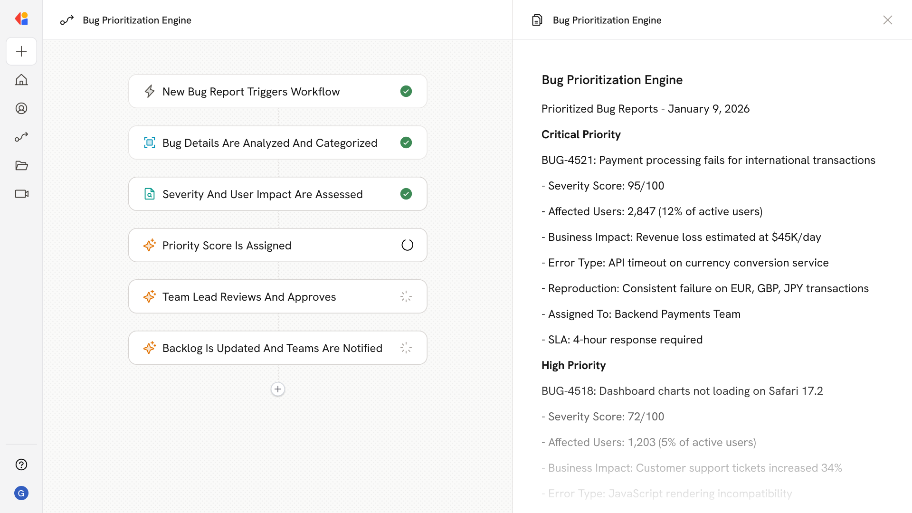Expand a new step with the plus button
This screenshot has height=513, width=912.
coord(278,389)
